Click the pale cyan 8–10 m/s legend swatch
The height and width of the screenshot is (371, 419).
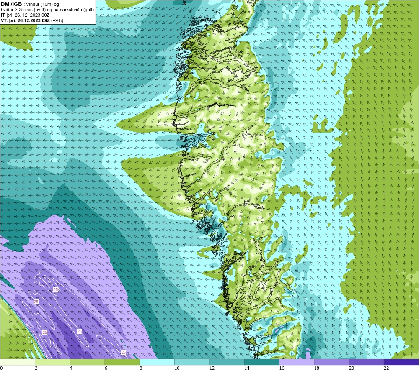[x=157, y=362]
